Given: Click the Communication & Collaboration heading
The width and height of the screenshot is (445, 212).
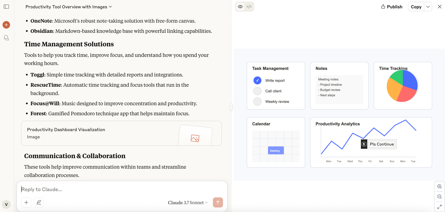Looking at the screenshot, I should pos(75,156).
